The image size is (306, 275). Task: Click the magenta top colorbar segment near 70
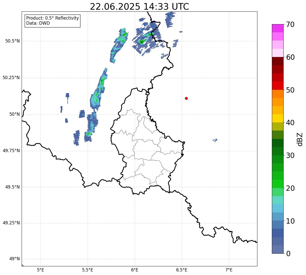pos(277,28)
